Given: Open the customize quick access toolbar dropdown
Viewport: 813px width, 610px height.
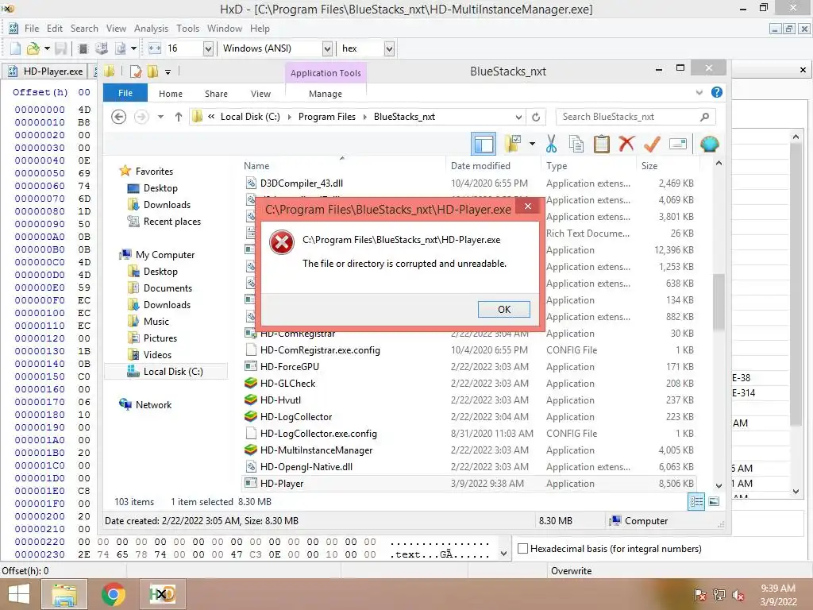Looking at the screenshot, I should [x=168, y=71].
